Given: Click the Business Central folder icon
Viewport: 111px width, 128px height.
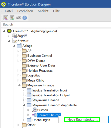Looking at the screenshot, I should [x=24, y=56].
